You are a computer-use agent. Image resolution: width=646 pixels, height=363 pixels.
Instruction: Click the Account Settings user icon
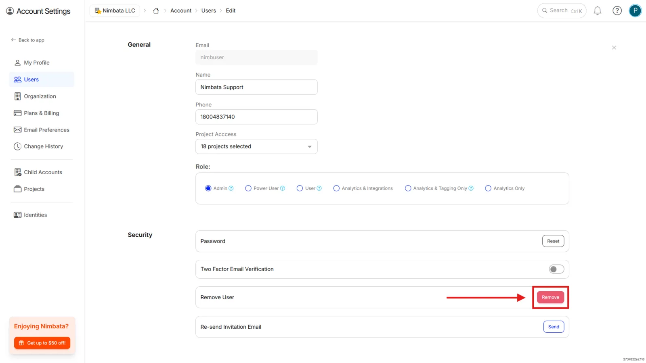10,11
